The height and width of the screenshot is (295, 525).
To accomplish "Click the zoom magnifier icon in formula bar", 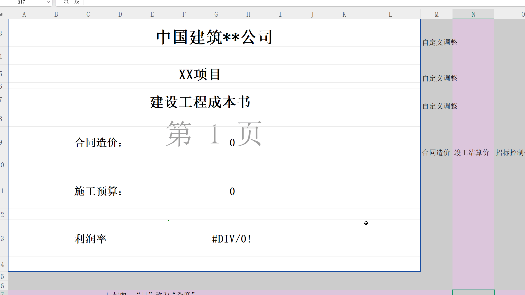I will [66, 2].
